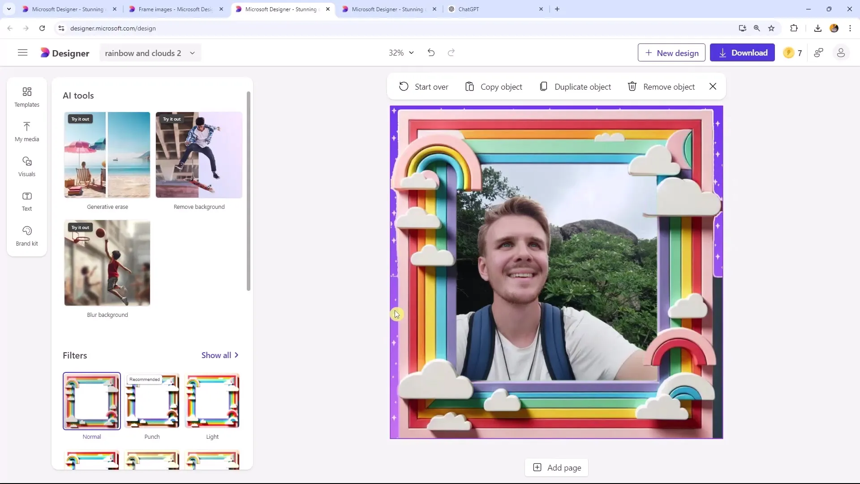Open New design menu
The height and width of the screenshot is (484, 860).
pyautogui.click(x=672, y=52)
